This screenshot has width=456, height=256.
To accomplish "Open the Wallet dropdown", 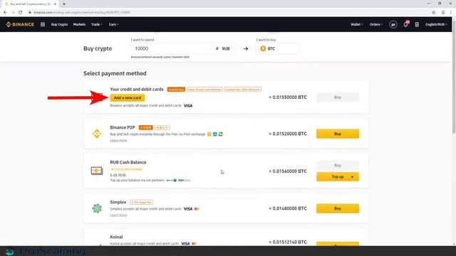I will point(356,25).
